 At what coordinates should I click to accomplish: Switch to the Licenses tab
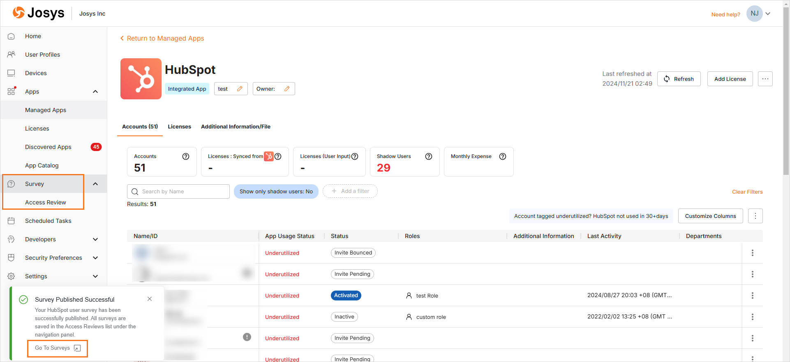pyautogui.click(x=179, y=127)
